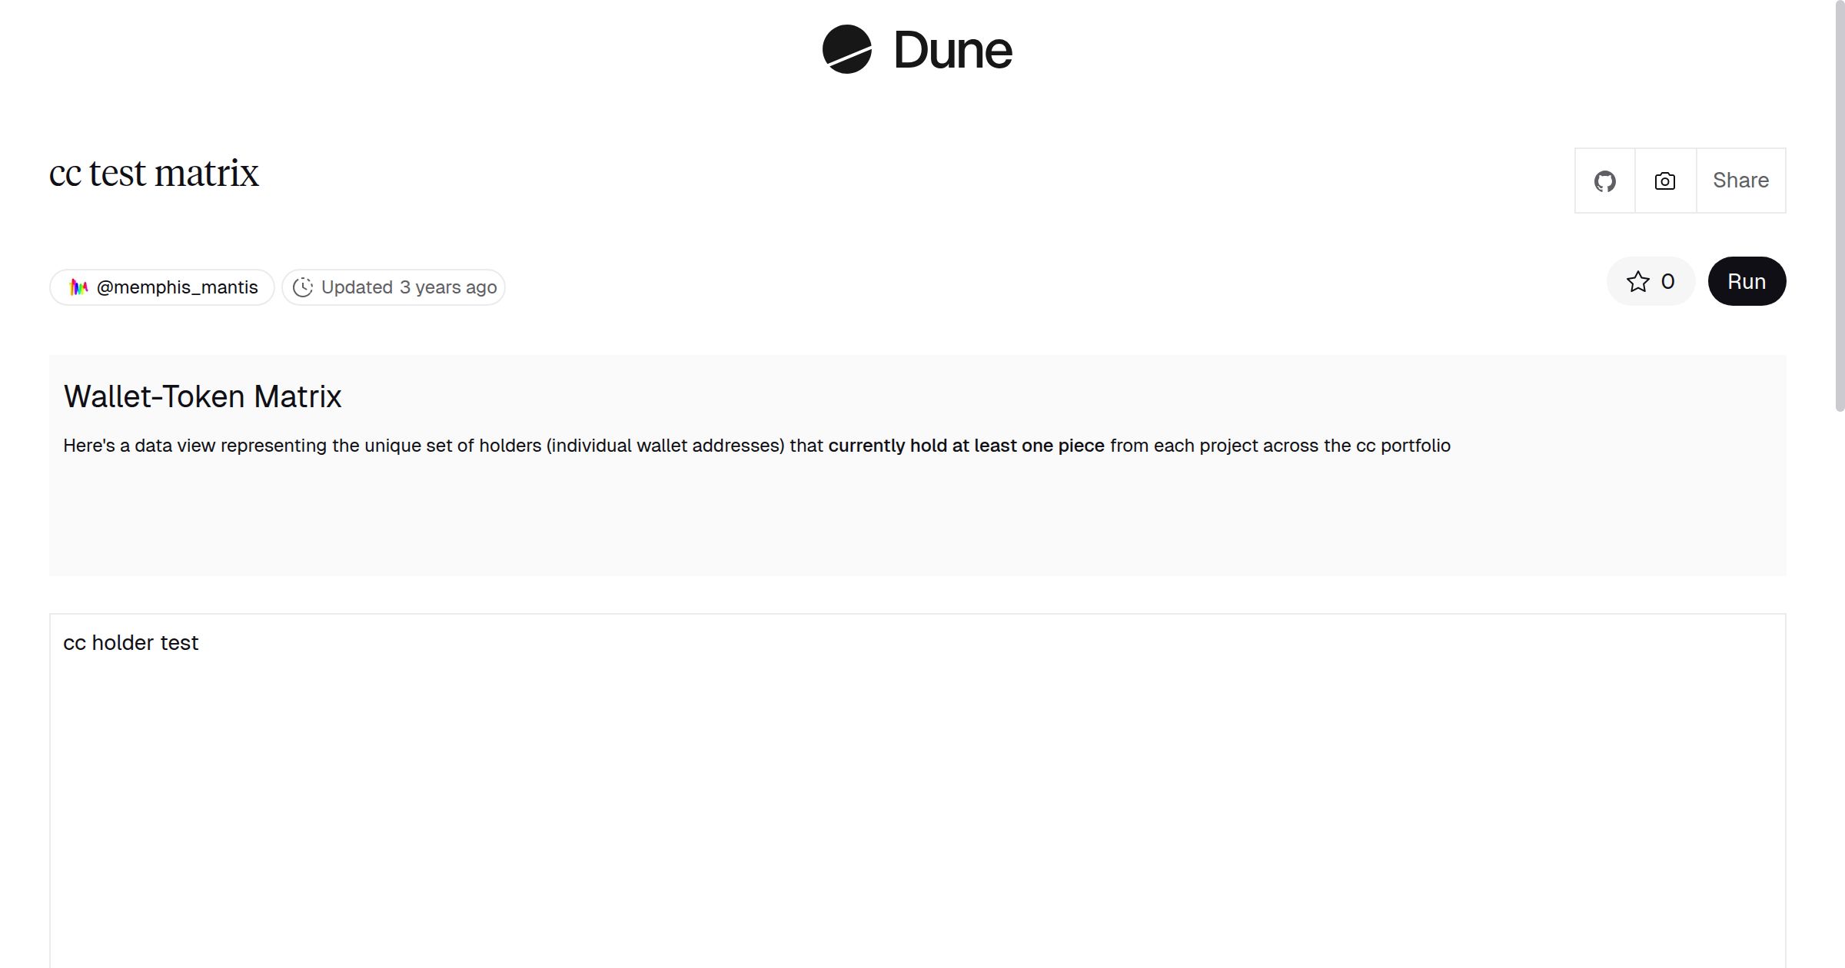Click the star count number 0

pos(1667,282)
